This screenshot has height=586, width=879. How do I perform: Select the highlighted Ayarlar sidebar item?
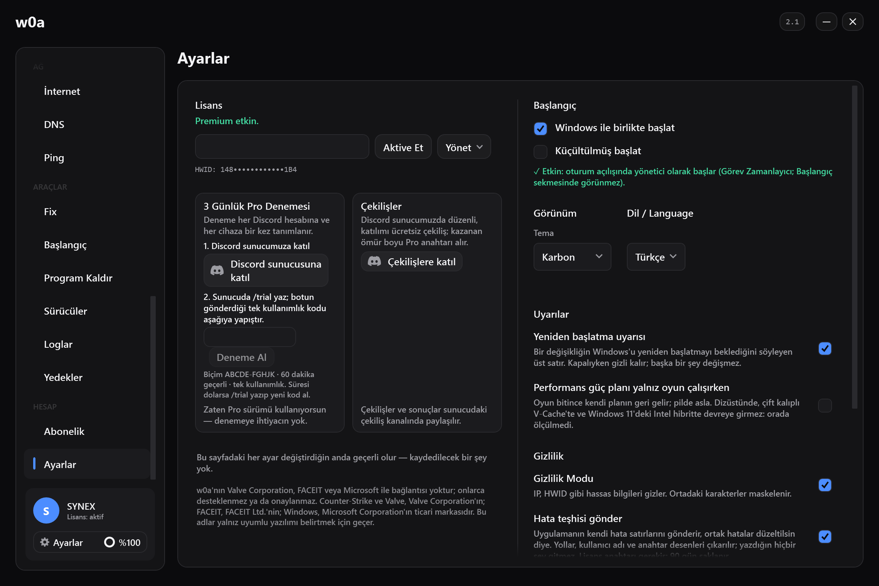click(87, 464)
